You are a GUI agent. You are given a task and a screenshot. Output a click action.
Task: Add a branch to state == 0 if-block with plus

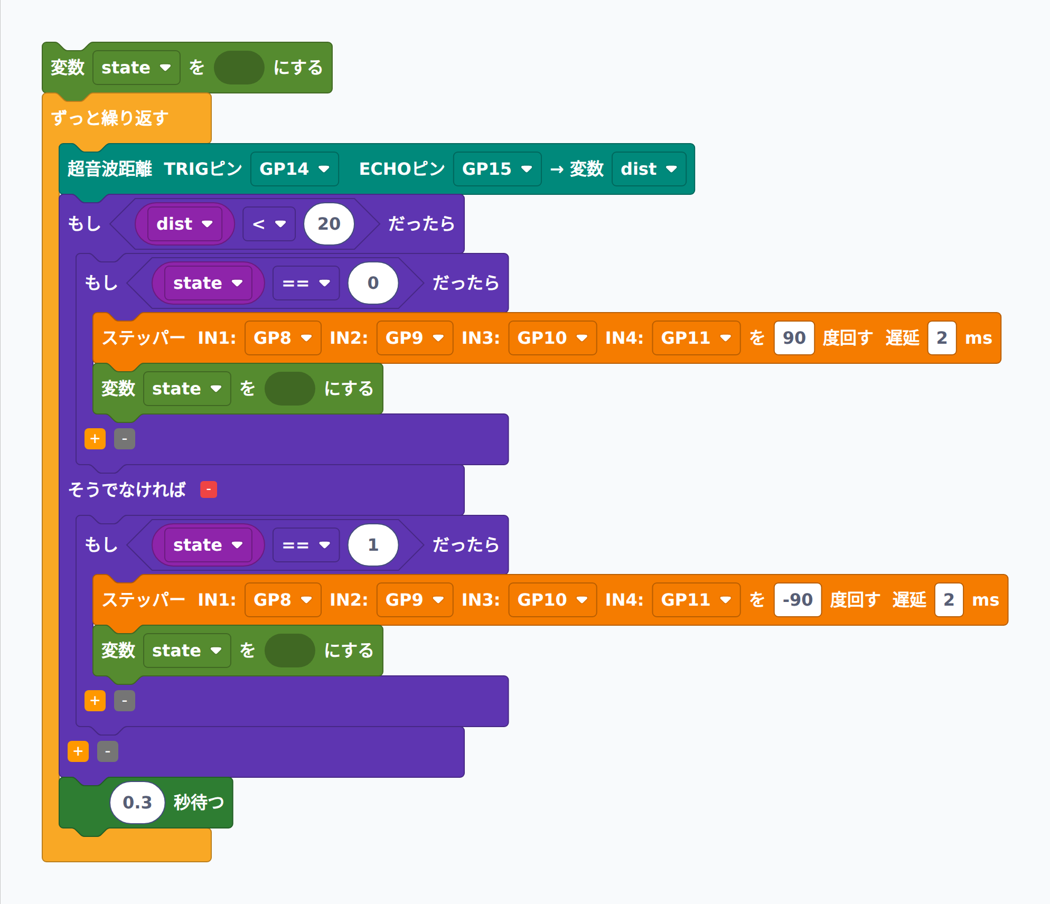click(95, 439)
